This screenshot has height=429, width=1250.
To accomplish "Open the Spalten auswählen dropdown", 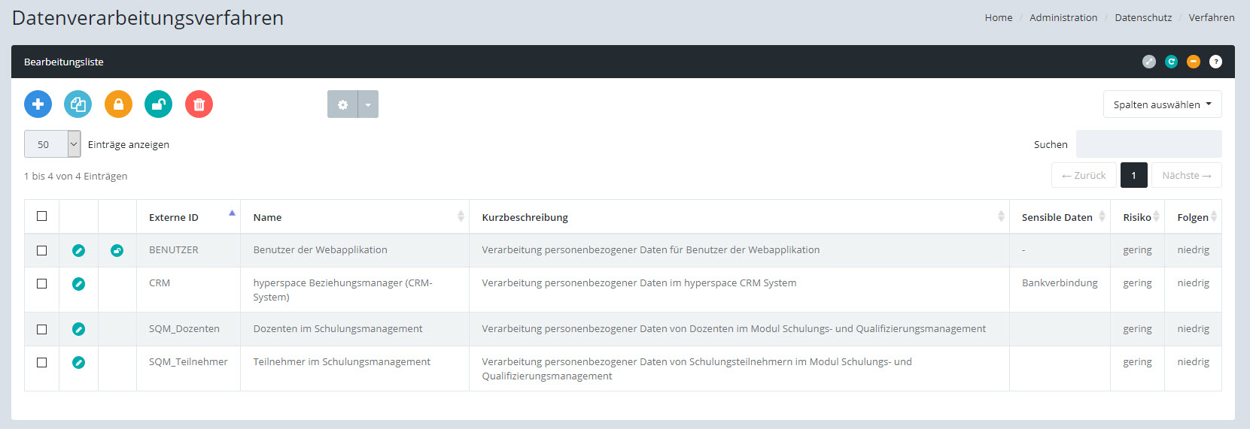I will click(1162, 104).
